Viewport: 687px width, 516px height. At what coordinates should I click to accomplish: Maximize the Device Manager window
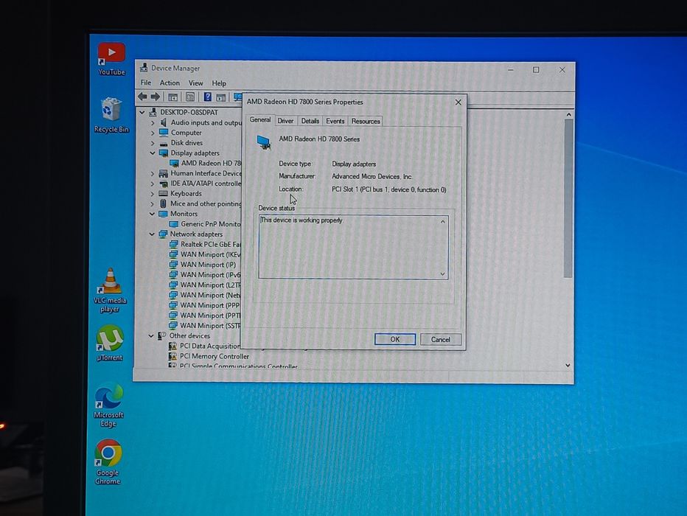tap(536, 69)
